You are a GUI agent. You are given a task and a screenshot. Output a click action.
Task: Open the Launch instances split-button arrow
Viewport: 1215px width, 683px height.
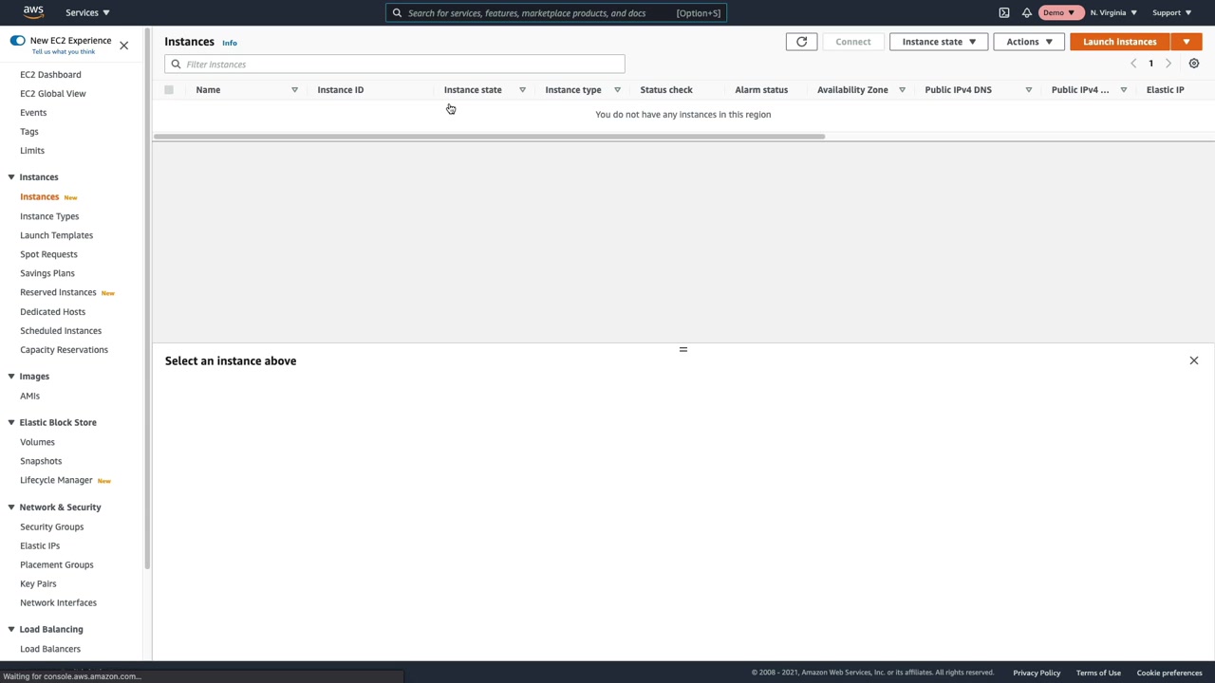(x=1186, y=42)
